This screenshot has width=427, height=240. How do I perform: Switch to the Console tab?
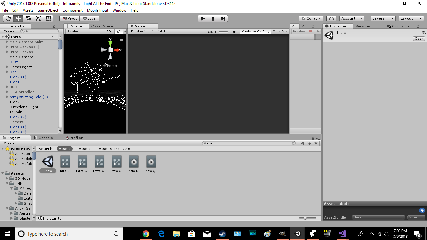click(45, 137)
